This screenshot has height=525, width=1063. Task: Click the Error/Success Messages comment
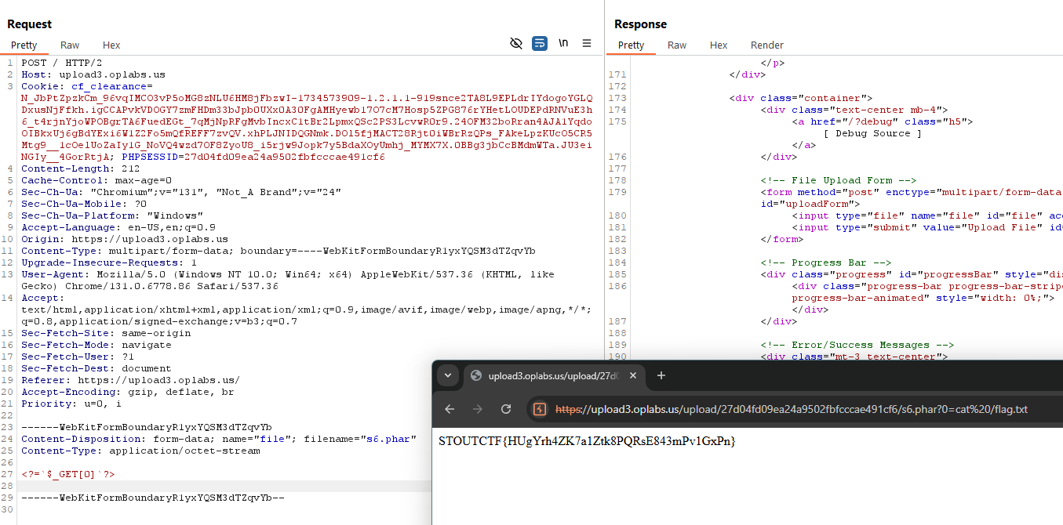click(x=857, y=345)
